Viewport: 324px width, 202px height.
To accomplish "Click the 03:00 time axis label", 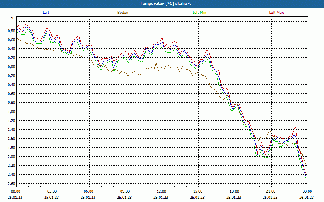I will [x=52, y=191].
